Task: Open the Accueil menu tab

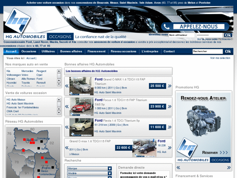Action: [x=11, y=51]
